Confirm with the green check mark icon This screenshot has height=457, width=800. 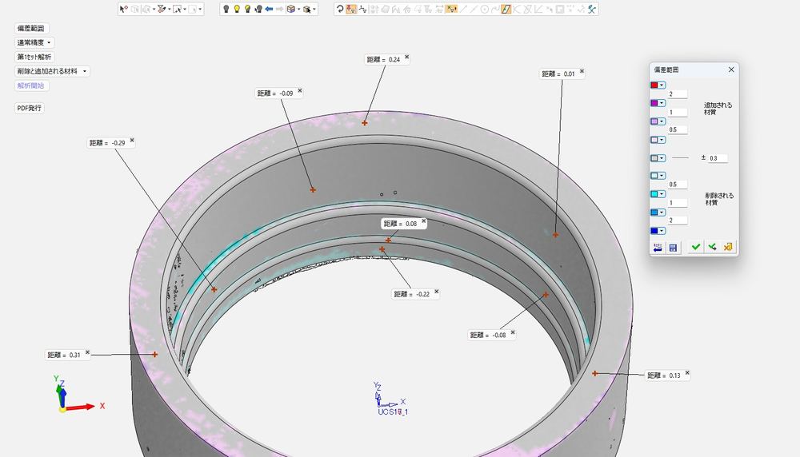coord(696,247)
